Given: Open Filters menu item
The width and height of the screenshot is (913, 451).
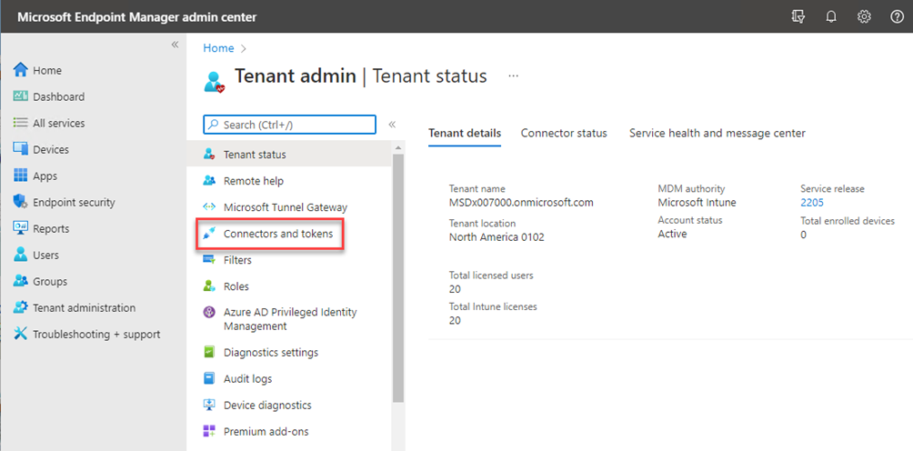Looking at the screenshot, I should pyautogui.click(x=289, y=260).
